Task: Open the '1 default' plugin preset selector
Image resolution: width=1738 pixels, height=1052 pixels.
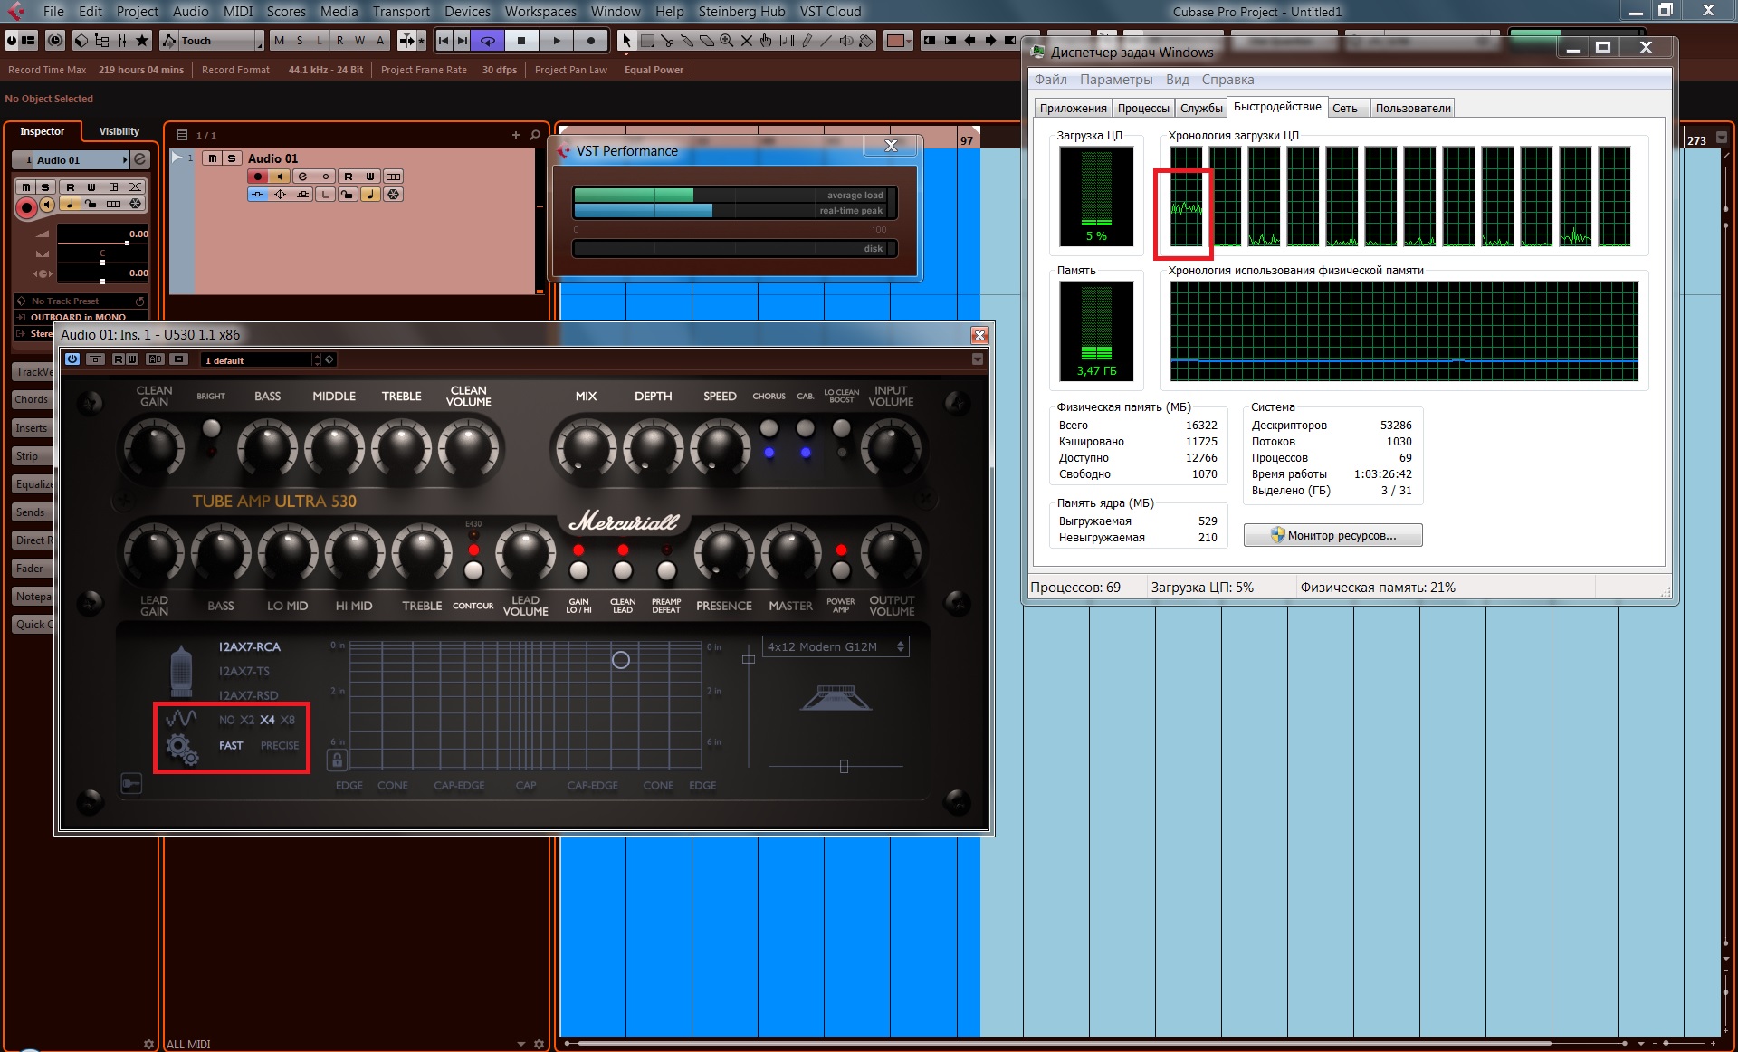Action: 260,360
